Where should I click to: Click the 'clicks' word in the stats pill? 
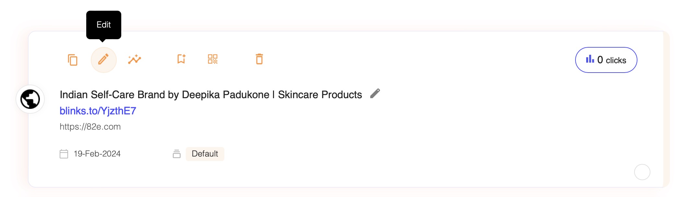(x=616, y=60)
